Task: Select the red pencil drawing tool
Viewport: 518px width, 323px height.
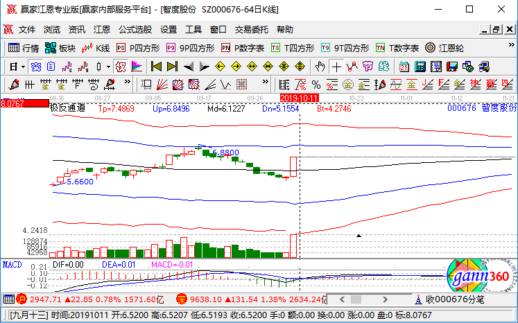Action: point(14,85)
